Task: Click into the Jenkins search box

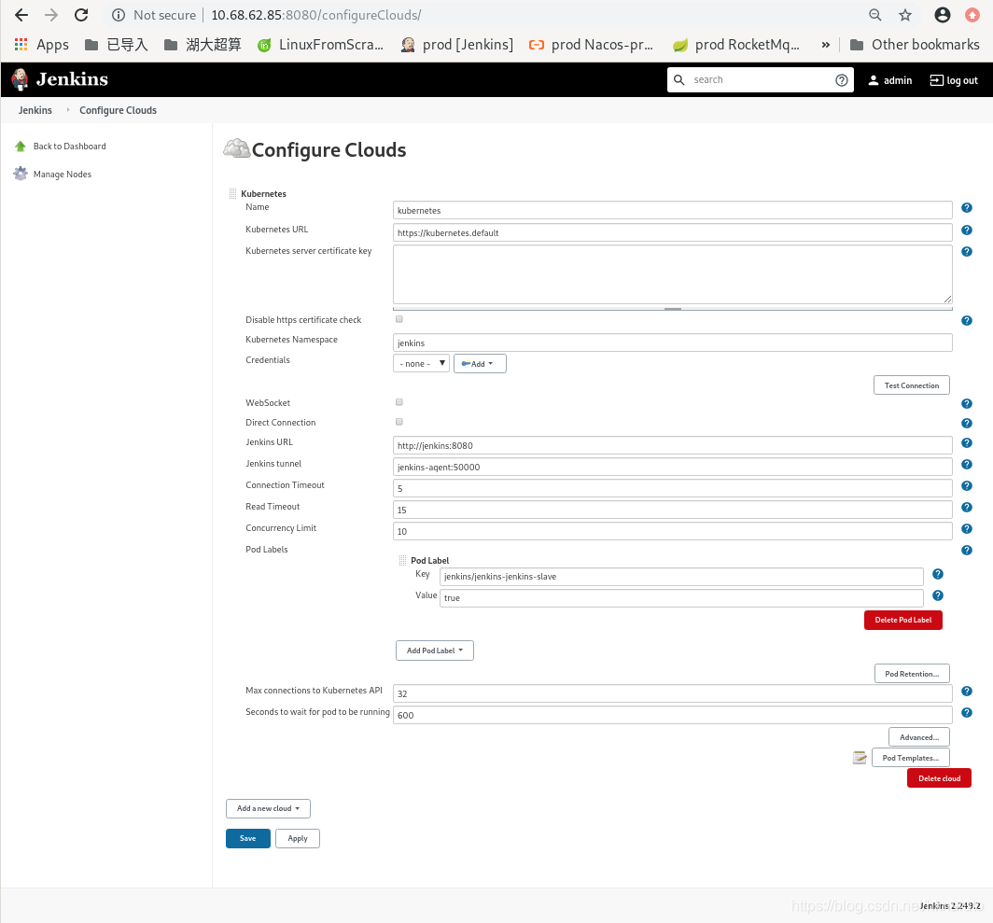Action: point(760,80)
